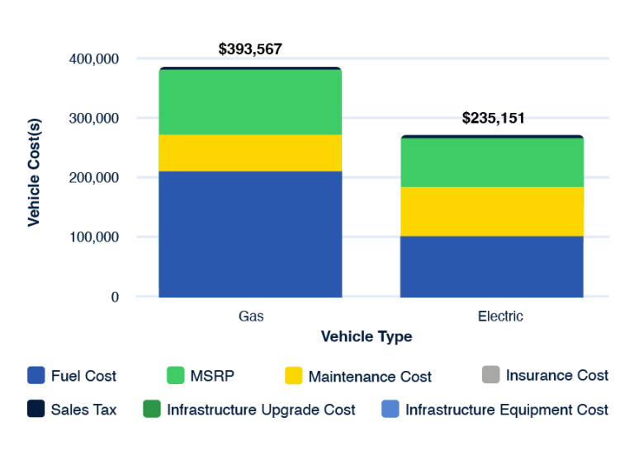634x464 pixels.
Task: Click the Fuel Cost blue legend swatch
Action: pyautogui.click(x=35, y=376)
